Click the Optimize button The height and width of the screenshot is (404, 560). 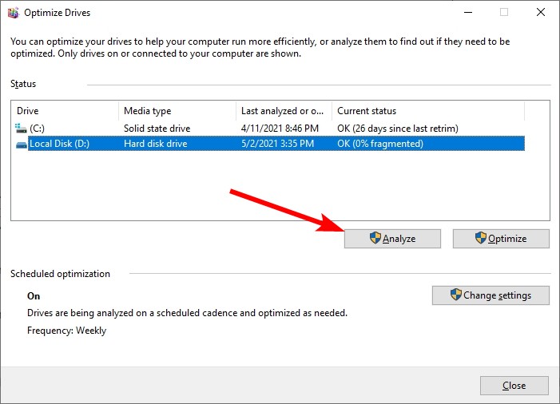(x=501, y=239)
